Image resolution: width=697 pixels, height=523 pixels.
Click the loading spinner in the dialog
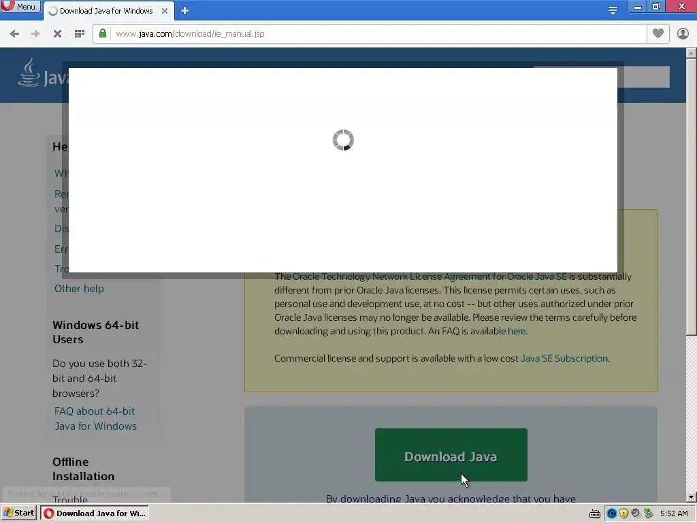(x=343, y=140)
